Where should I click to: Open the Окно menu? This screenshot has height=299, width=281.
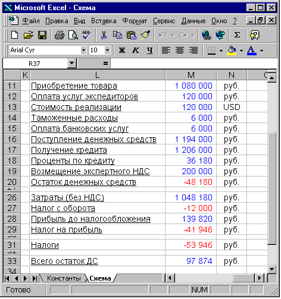point(219,21)
